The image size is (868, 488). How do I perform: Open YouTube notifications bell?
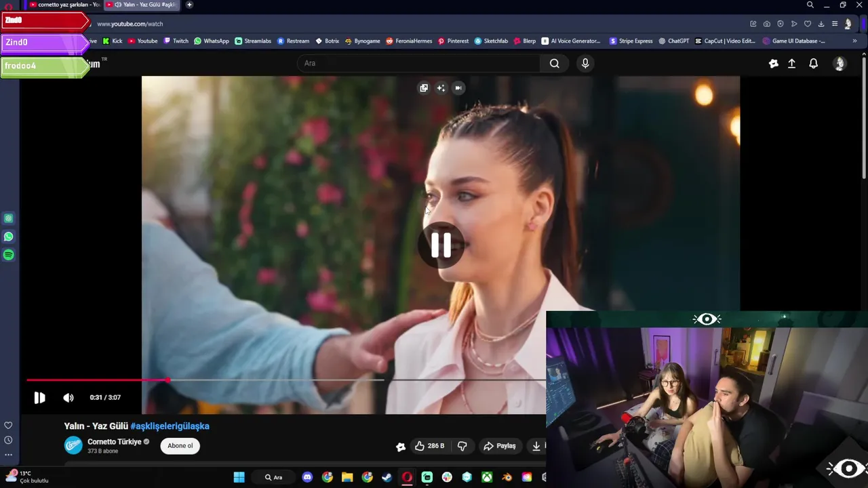click(x=814, y=64)
